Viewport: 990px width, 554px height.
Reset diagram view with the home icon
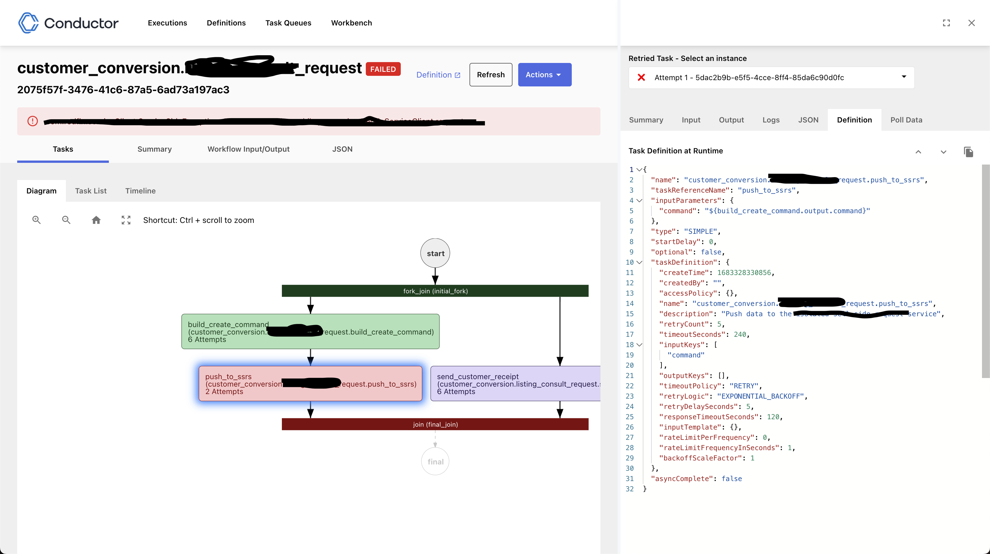click(x=96, y=219)
